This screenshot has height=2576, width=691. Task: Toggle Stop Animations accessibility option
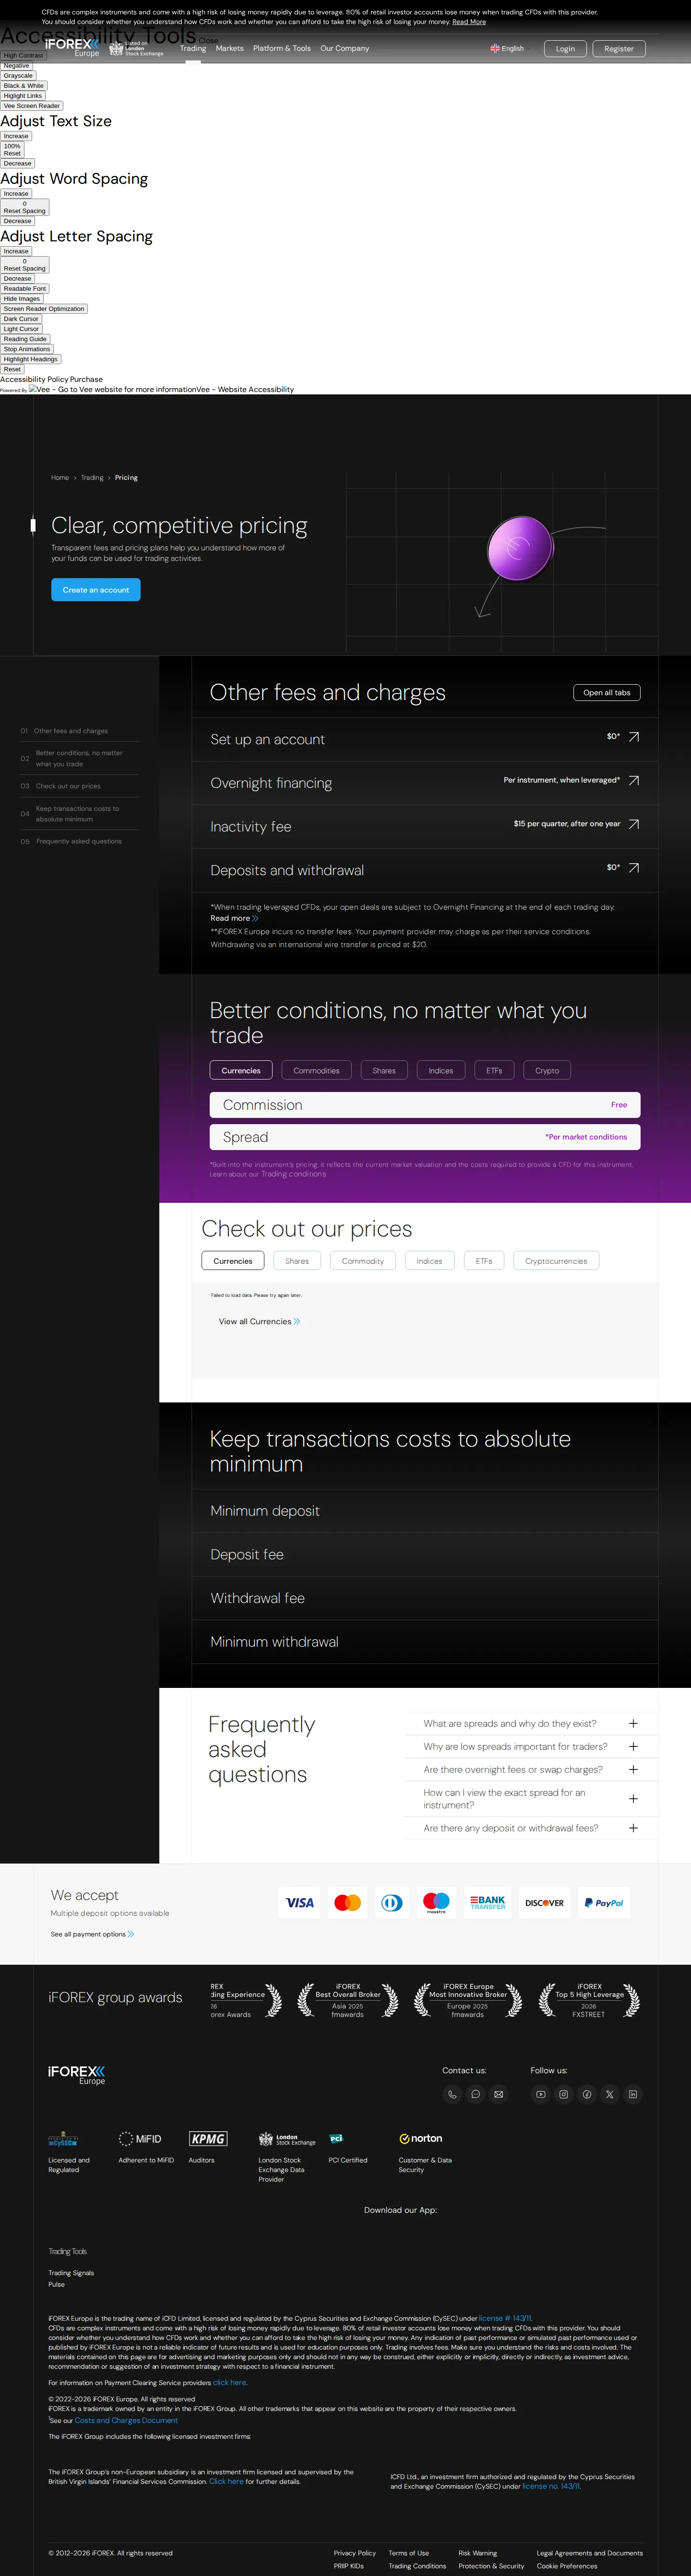[27, 349]
